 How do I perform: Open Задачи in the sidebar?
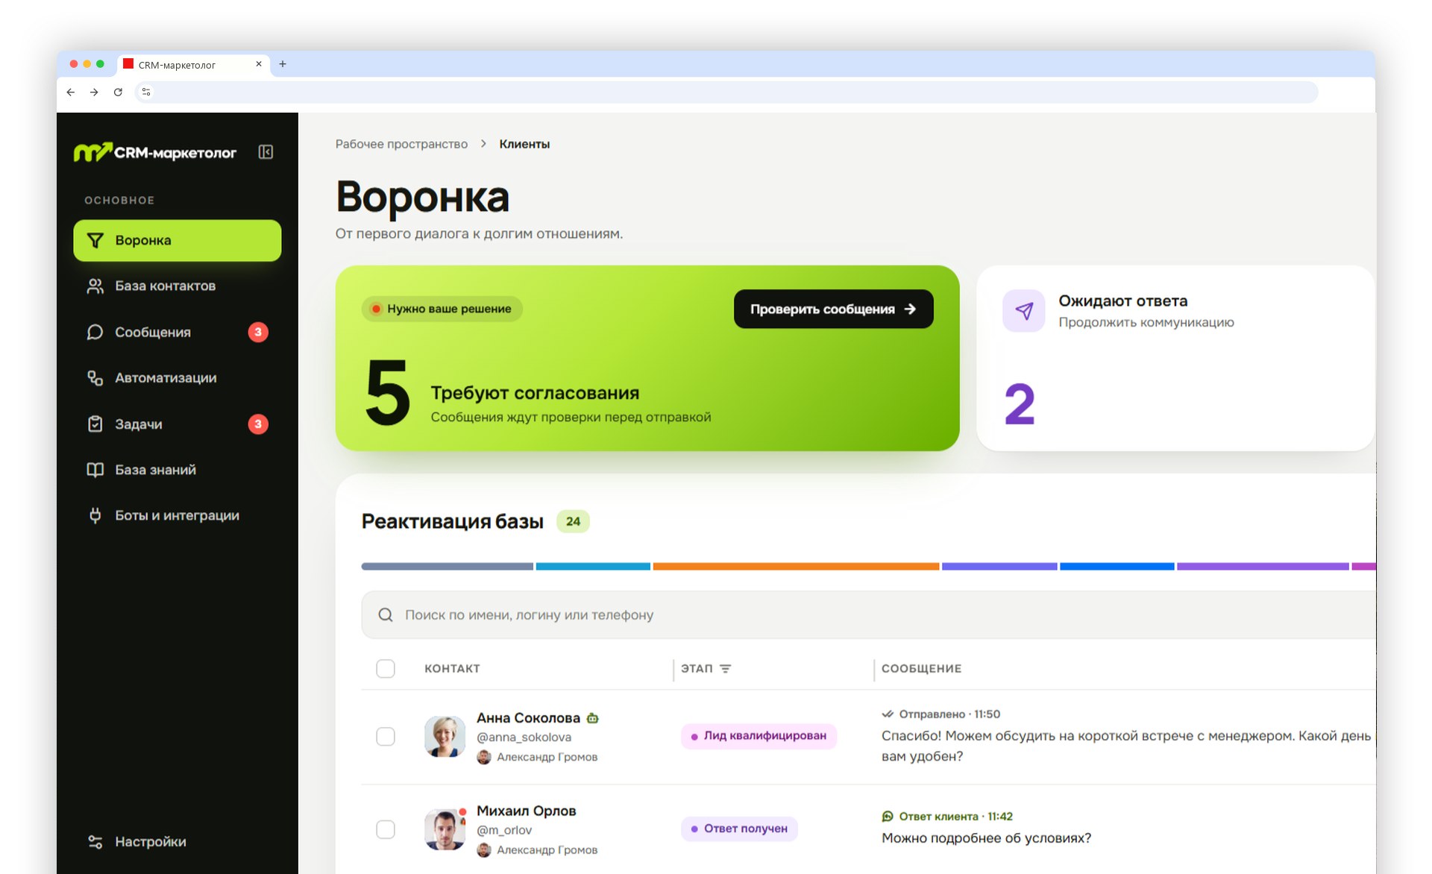tap(178, 424)
